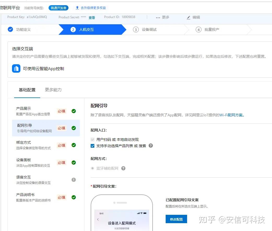Select 蓝牙辅助配网 radio button
This screenshot has height=231, width=272.
click(x=92, y=168)
